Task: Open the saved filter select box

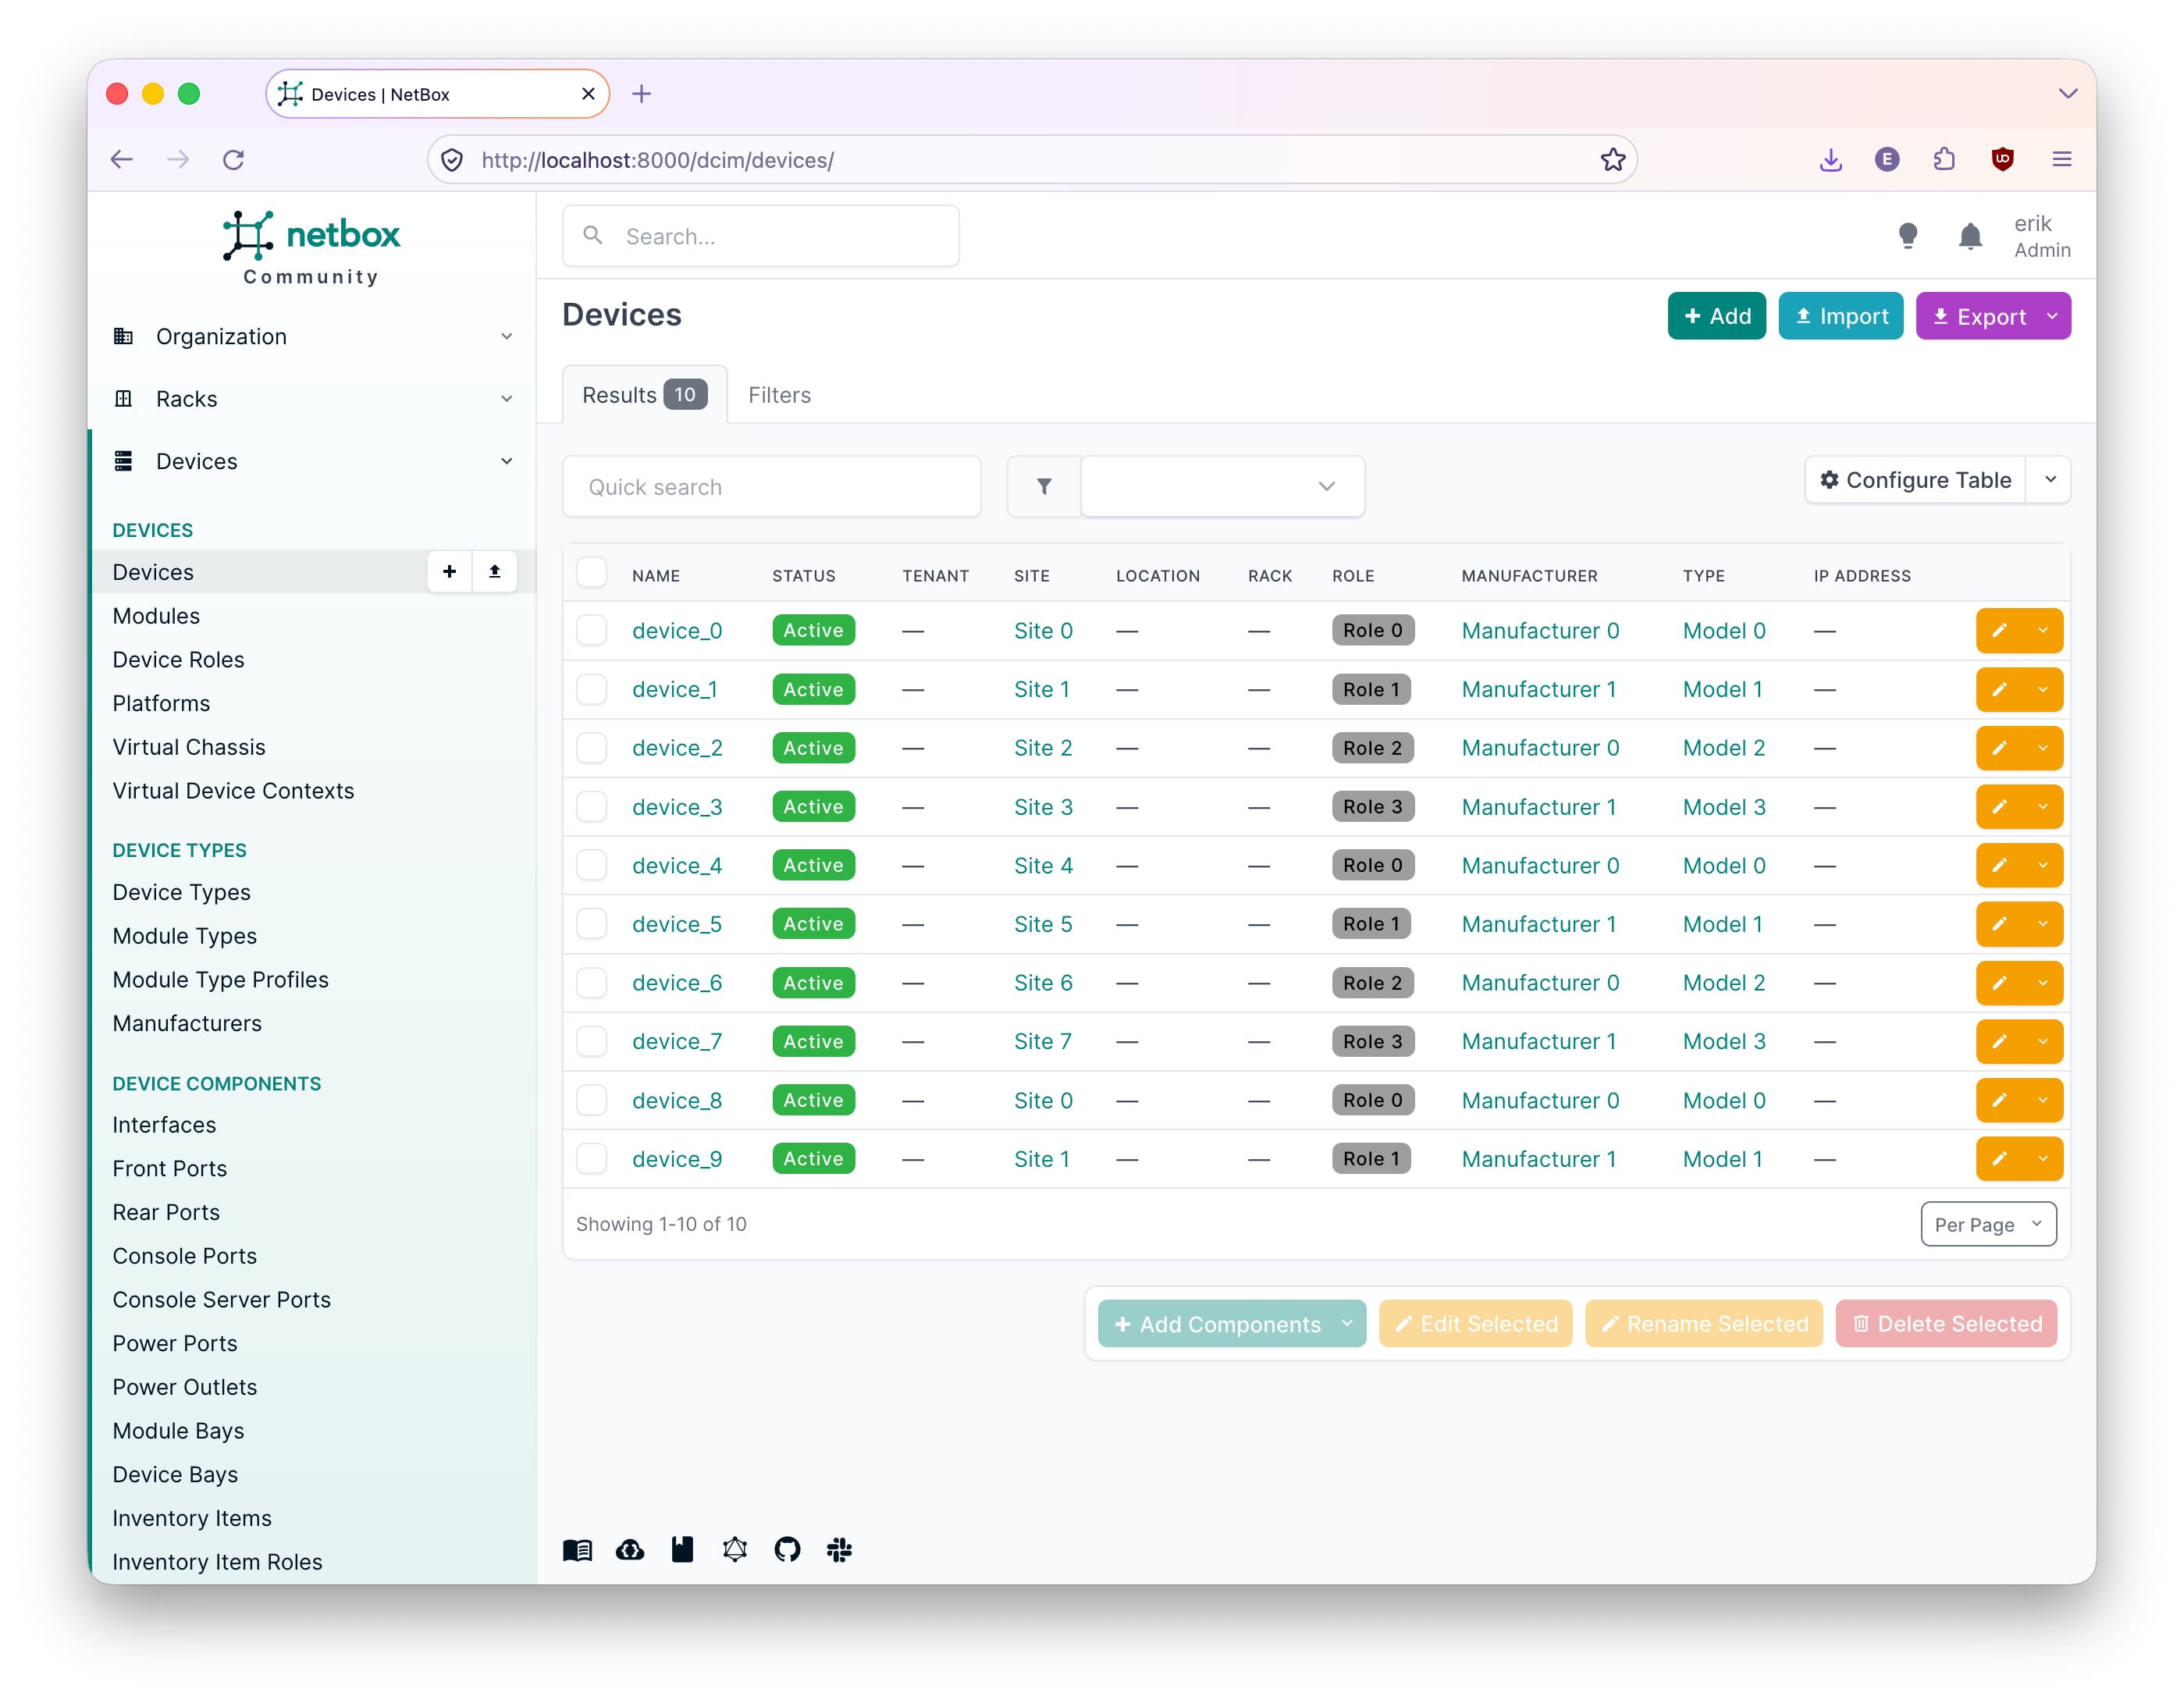Action: tap(1222, 487)
